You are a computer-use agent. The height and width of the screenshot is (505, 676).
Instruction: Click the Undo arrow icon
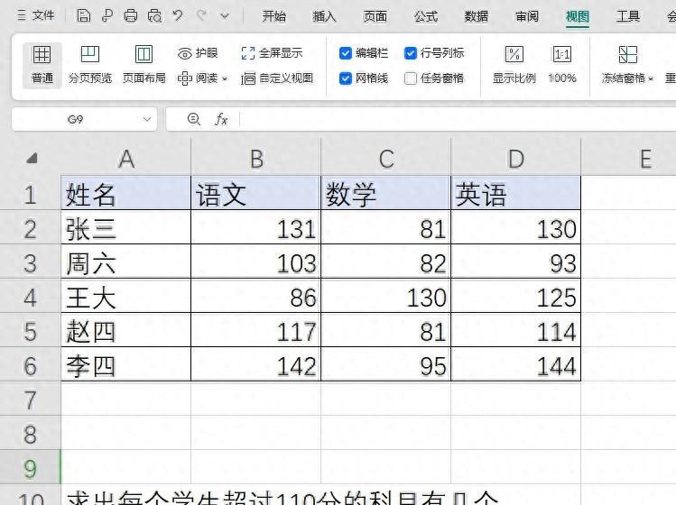178,16
